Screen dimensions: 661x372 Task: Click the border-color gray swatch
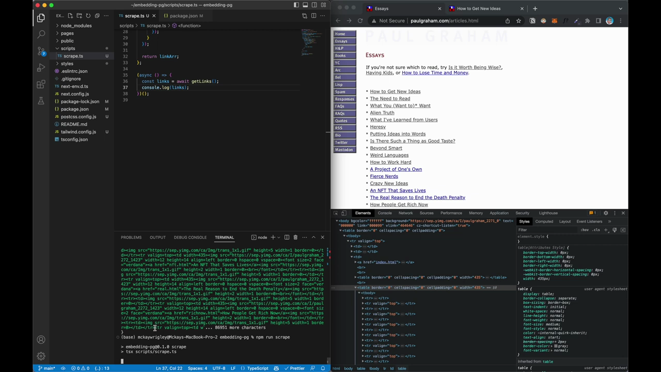(x=556, y=346)
